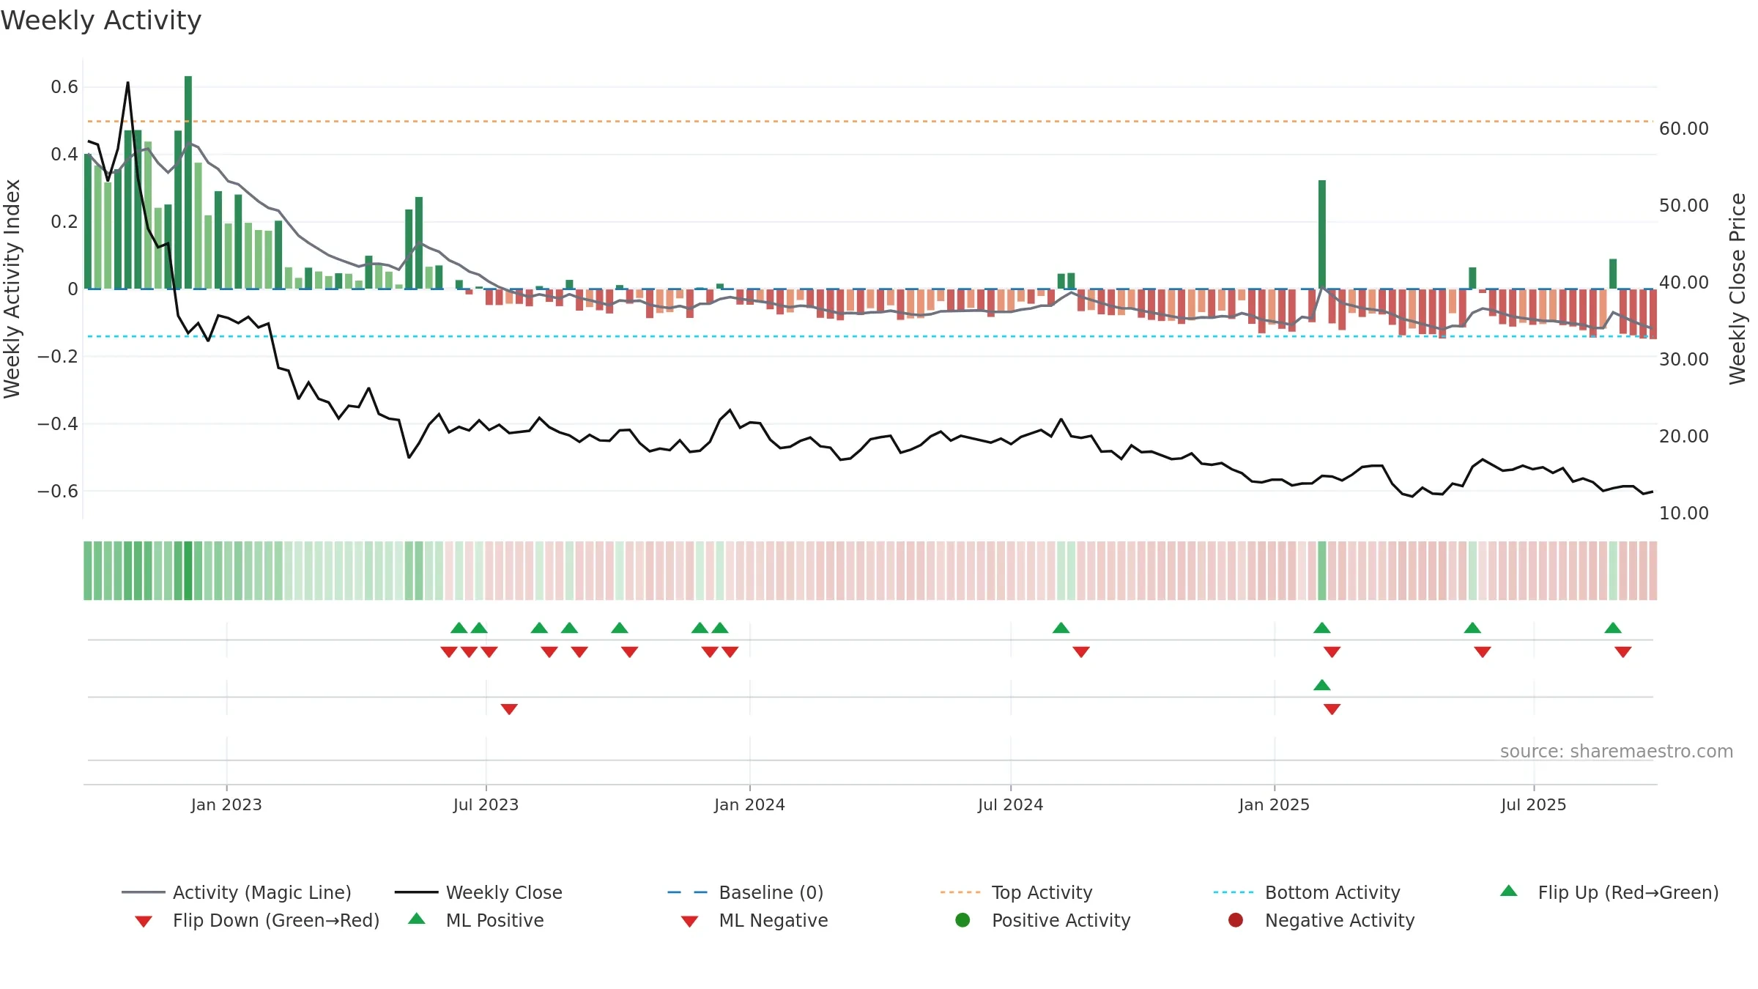Image resolution: width=1758 pixels, height=989 pixels.
Task: Click the Jan 2024 axis label
Action: (x=749, y=804)
